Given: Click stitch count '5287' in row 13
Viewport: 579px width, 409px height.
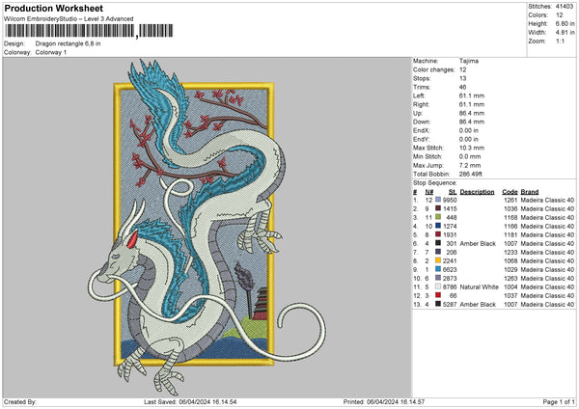Looking at the screenshot, I should pos(450,304).
